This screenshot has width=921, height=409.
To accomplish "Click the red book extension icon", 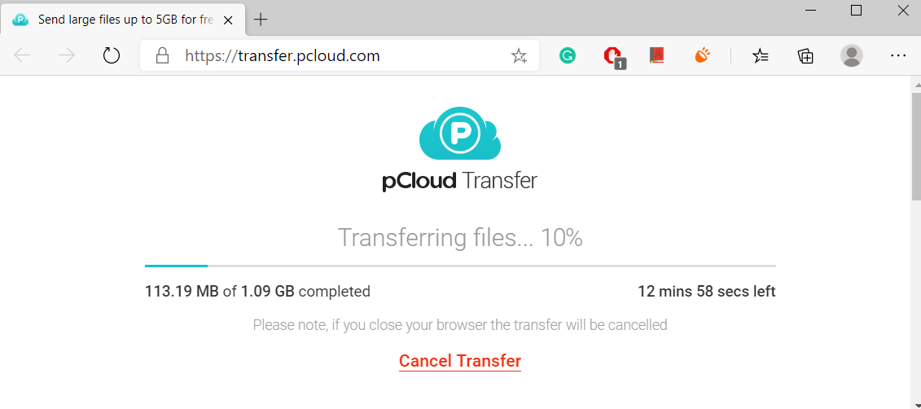I will (x=656, y=55).
